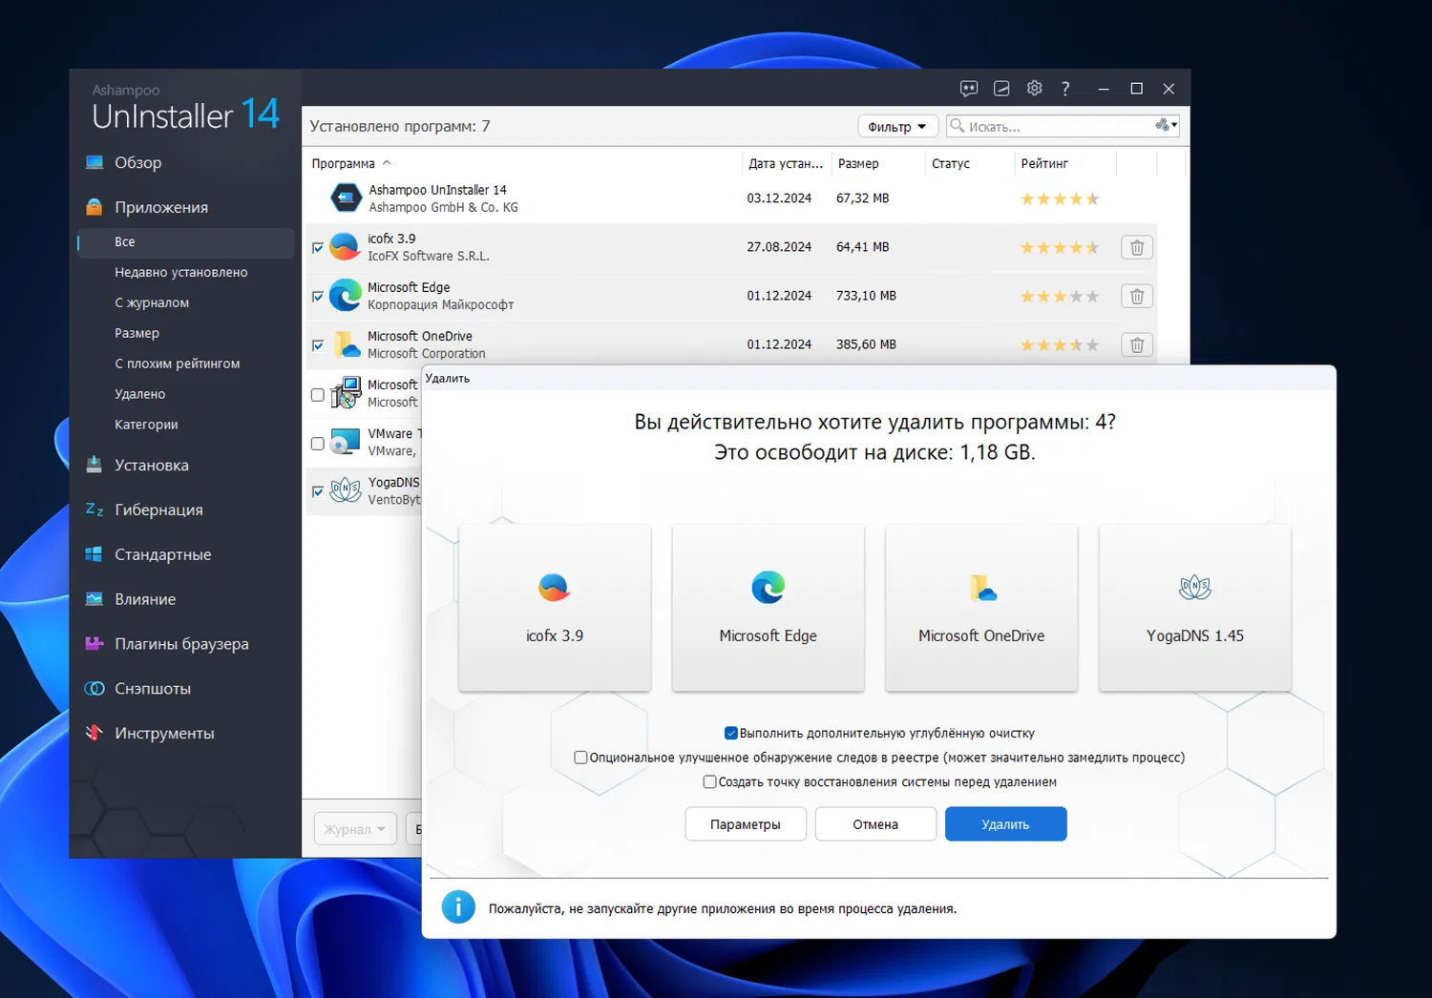The width and height of the screenshot is (1432, 998).
Task: Open the Журнал dropdown button
Action: pyautogui.click(x=355, y=829)
